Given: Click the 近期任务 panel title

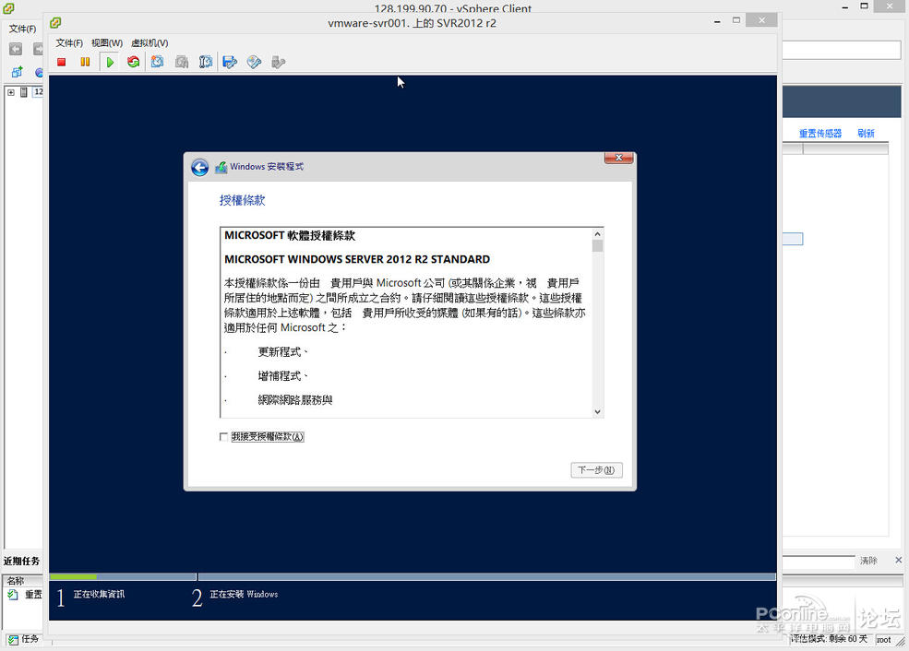Looking at the screenshot, I should 21,561.
